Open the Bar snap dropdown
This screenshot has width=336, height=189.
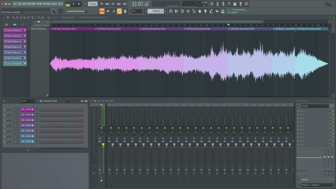pos(137,11)
